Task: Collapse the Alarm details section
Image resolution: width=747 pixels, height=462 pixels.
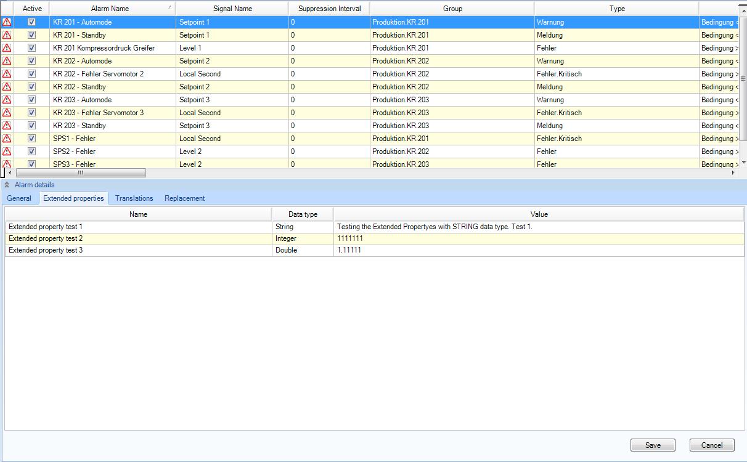Action: [7, 185]
